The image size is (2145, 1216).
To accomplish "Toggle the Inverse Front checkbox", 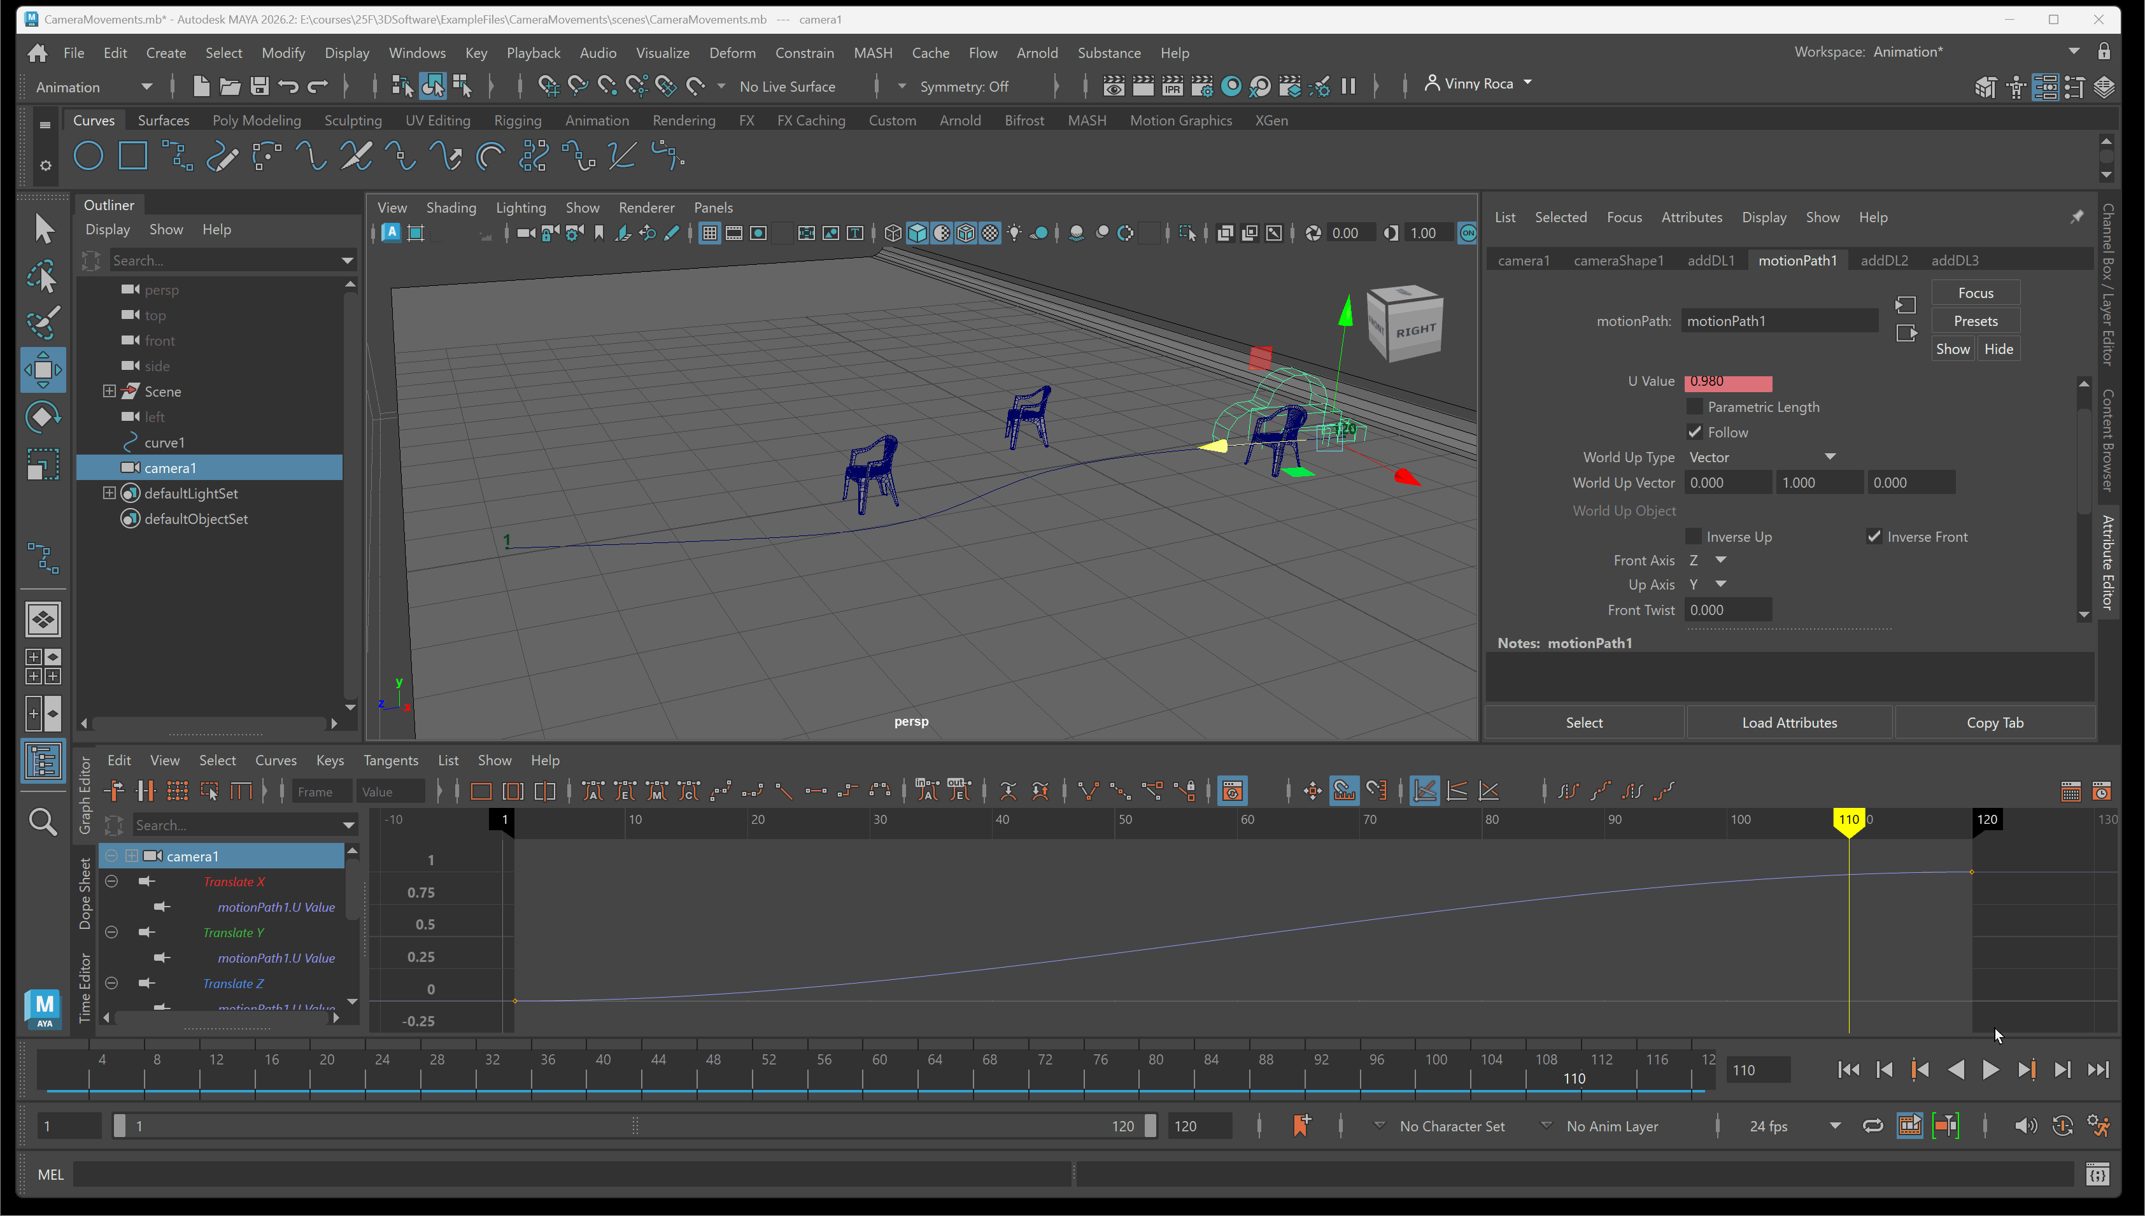I will coord(1874,536).
